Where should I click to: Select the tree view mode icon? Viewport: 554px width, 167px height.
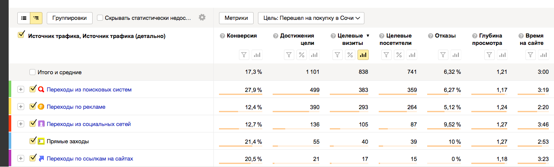[x=36, y=18]
